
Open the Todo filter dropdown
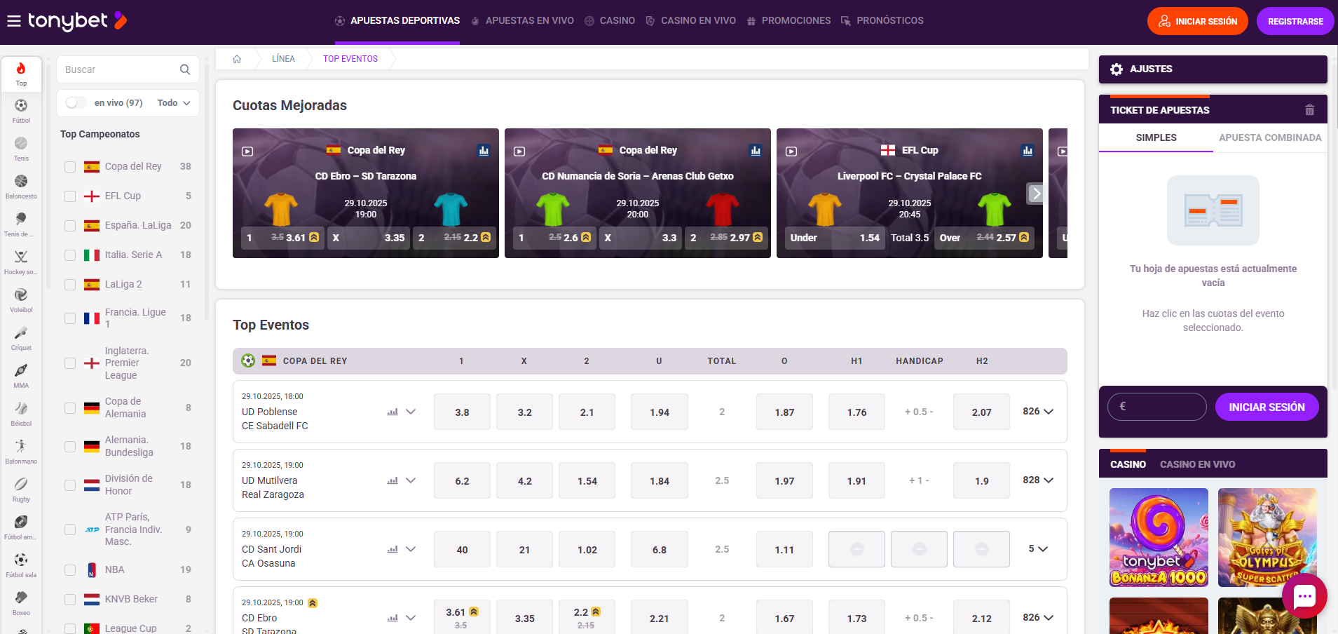[174, 102]
